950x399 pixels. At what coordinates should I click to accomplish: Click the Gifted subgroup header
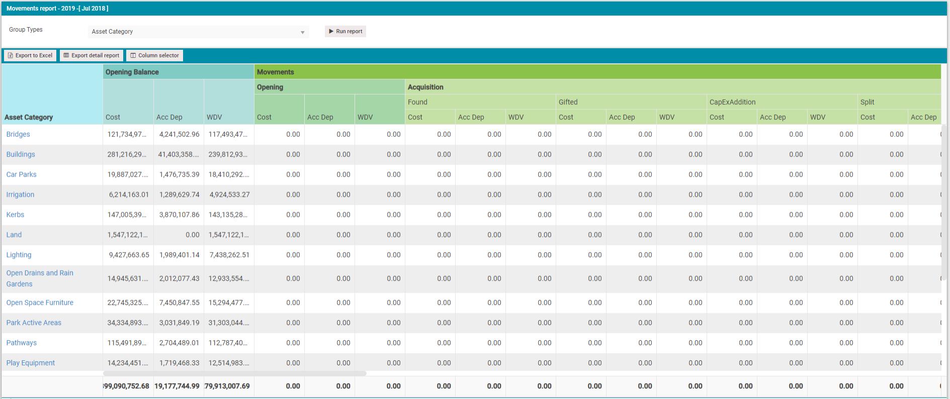point(631,102)
